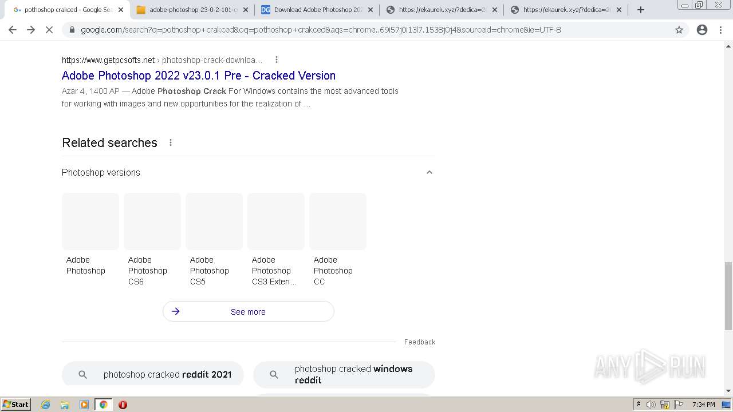Search photoshop cracked reddit 2021
Viewport: 733px width, 412px height.
coord(153,374)
